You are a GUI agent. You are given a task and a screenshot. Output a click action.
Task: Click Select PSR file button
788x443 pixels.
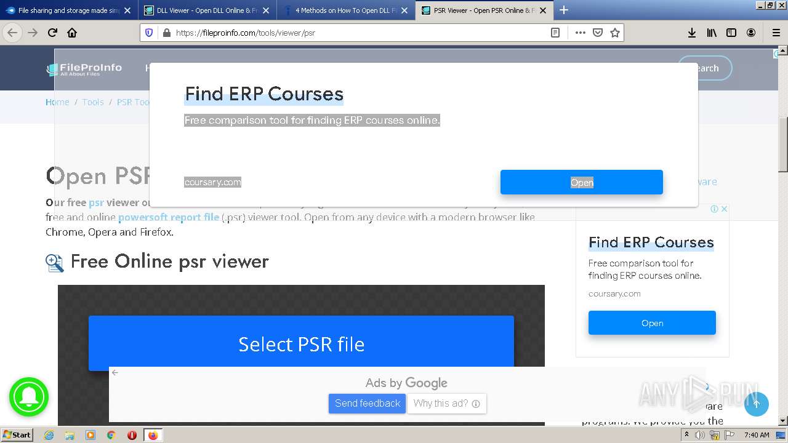pos(301,343)
